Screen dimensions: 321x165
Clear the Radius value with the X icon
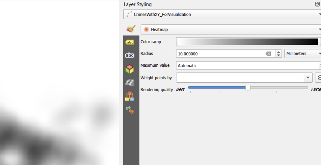point(268,54)
